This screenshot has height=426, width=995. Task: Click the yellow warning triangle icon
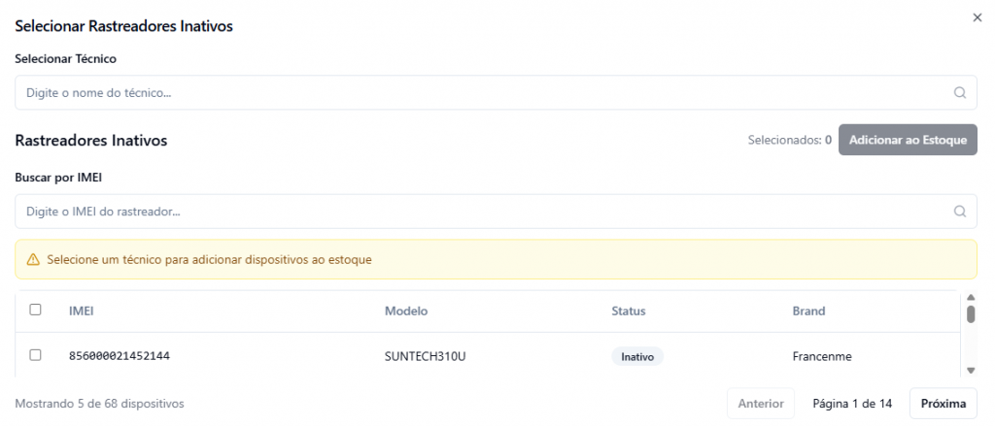pyautogui.click(x=33, y=259)
